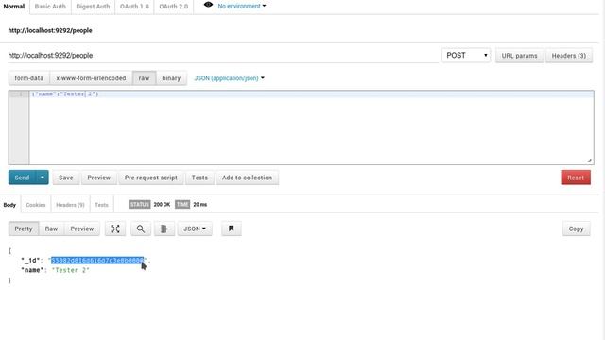Screen dimensions: 605x340
Task: Open Pre-request script editor
Action: click(151, 178)
